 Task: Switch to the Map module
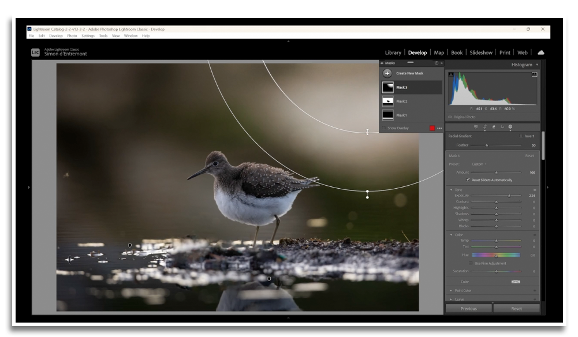pos(439,53)
